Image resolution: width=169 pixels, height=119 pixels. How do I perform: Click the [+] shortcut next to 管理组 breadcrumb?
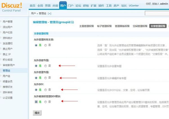50,13
